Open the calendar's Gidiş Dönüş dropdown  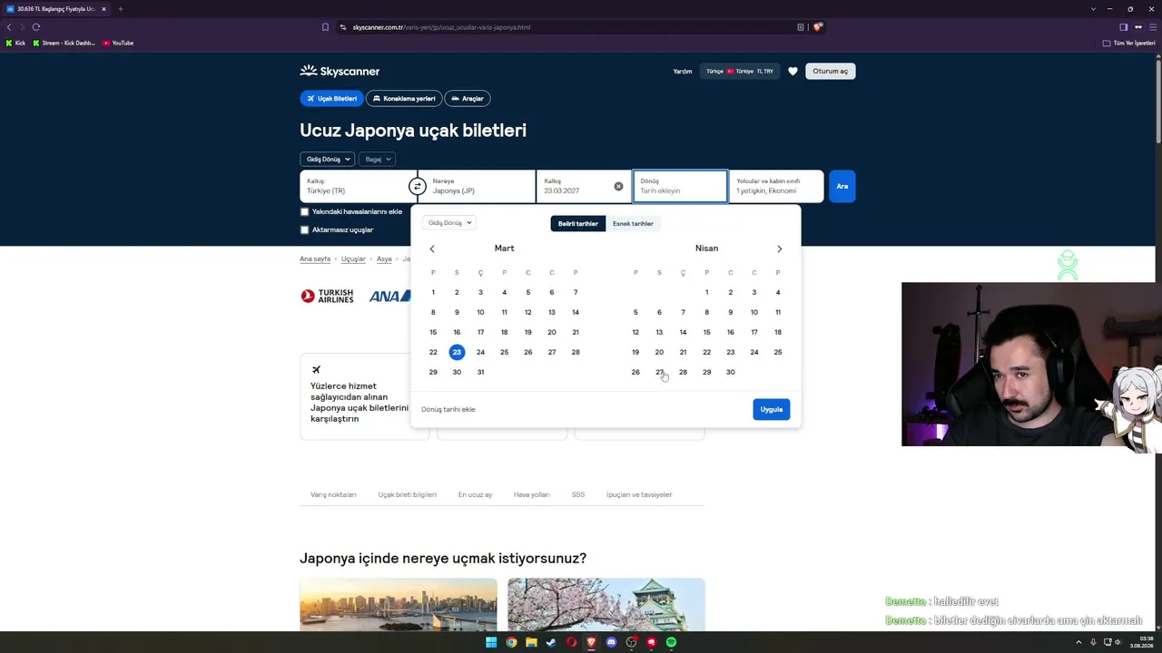pyautogui.click(x=448, y=222)
